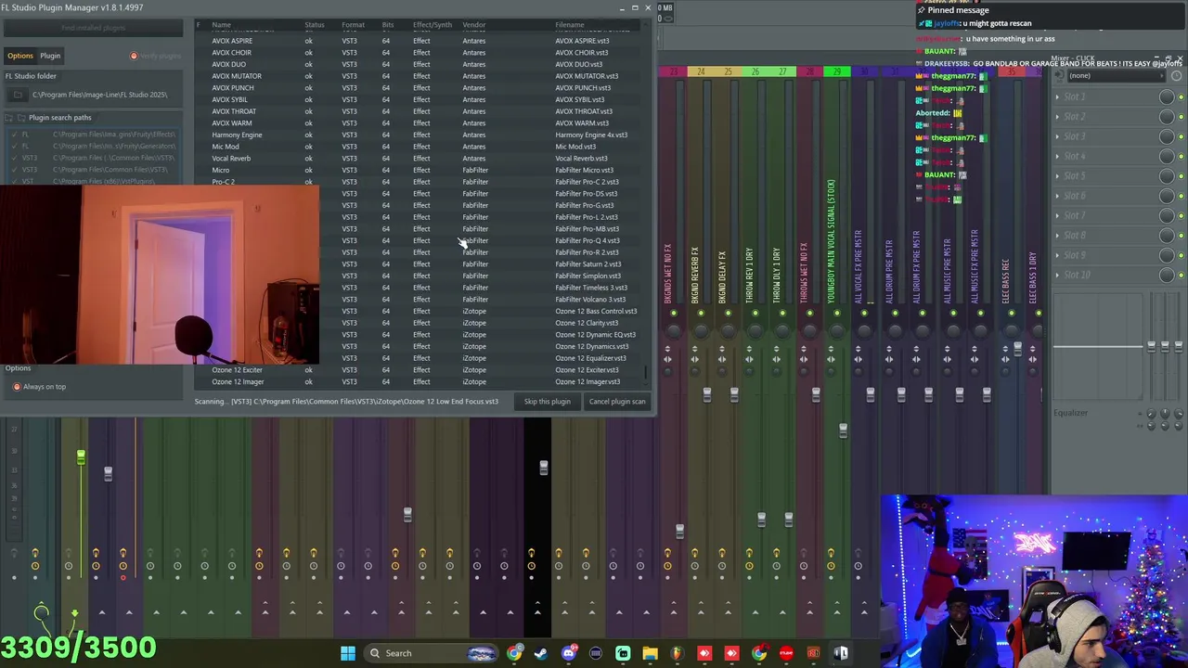The width and height of the screenshot is (1188, 668).
Task: Sort plugin list by Status column
Action: tap(315, 25)
